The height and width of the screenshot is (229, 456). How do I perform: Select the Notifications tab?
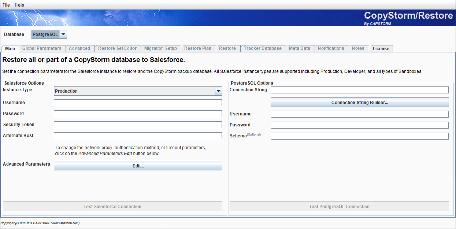pos(331,48)
